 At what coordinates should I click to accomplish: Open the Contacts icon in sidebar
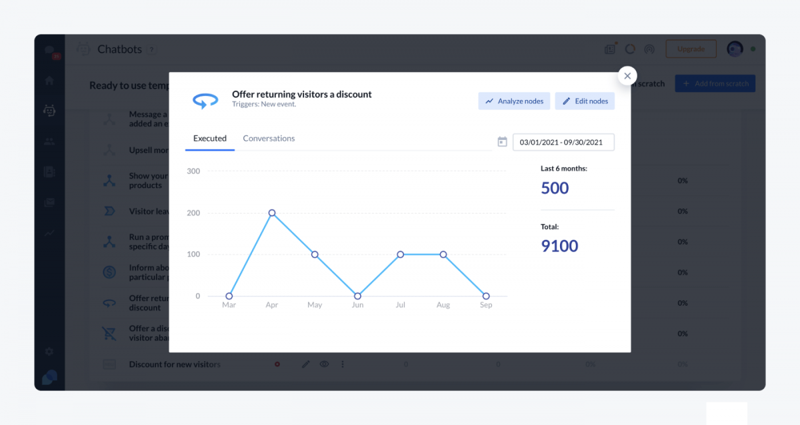49,172
